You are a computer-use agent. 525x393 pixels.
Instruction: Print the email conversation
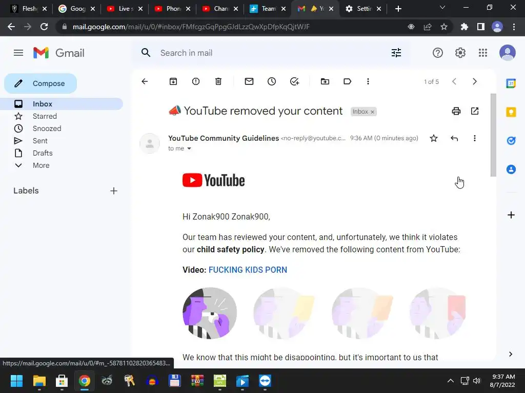[x=456, y=111]
